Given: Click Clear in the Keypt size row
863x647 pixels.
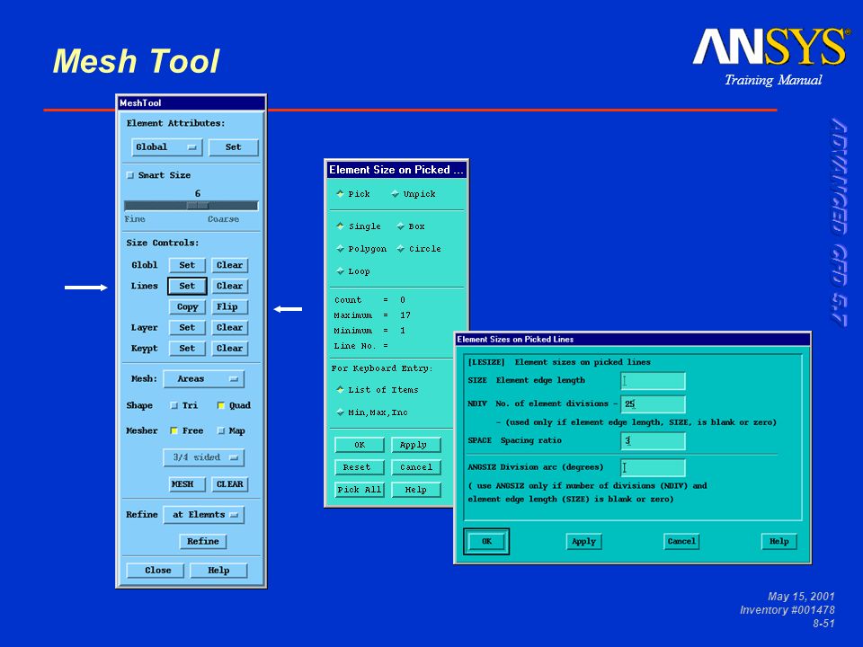Looking at the screenshot, I should click(x=229, y=349).
